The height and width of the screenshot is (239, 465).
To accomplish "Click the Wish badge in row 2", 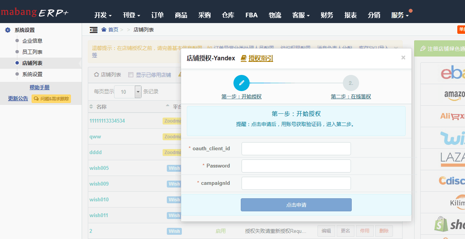I will coord(174,231).
